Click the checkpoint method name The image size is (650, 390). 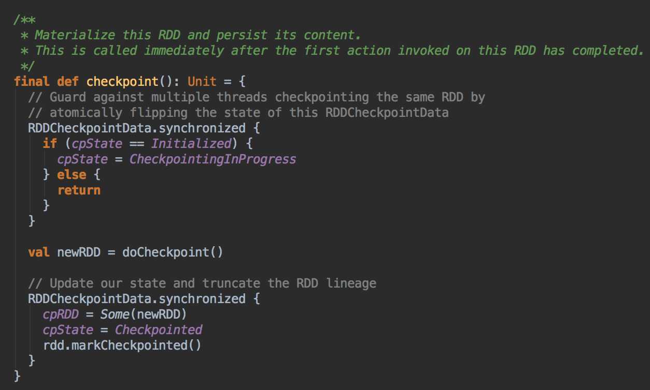coord(122,82)
